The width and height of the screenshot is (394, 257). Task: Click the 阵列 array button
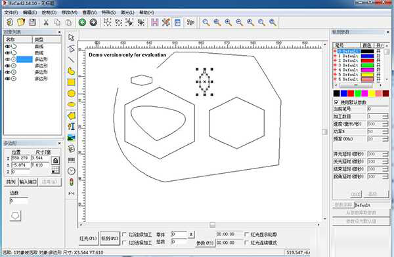(11, 182)
